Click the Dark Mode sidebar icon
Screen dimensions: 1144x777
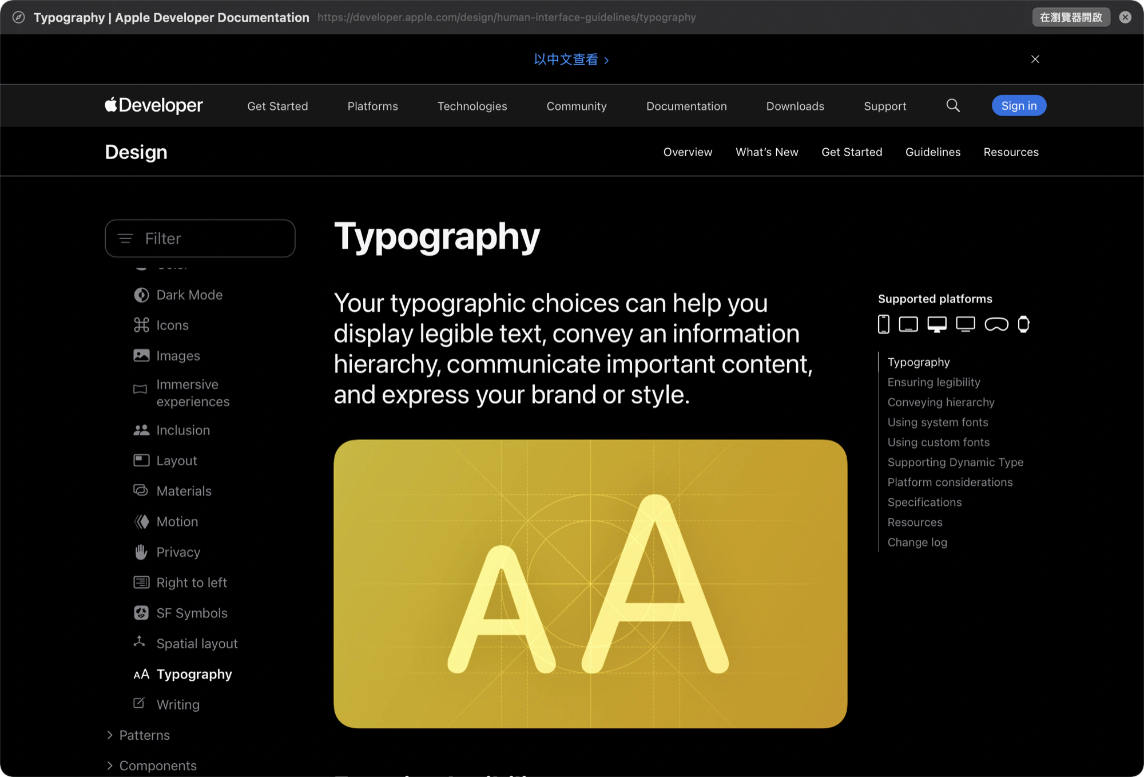(141, 295)
